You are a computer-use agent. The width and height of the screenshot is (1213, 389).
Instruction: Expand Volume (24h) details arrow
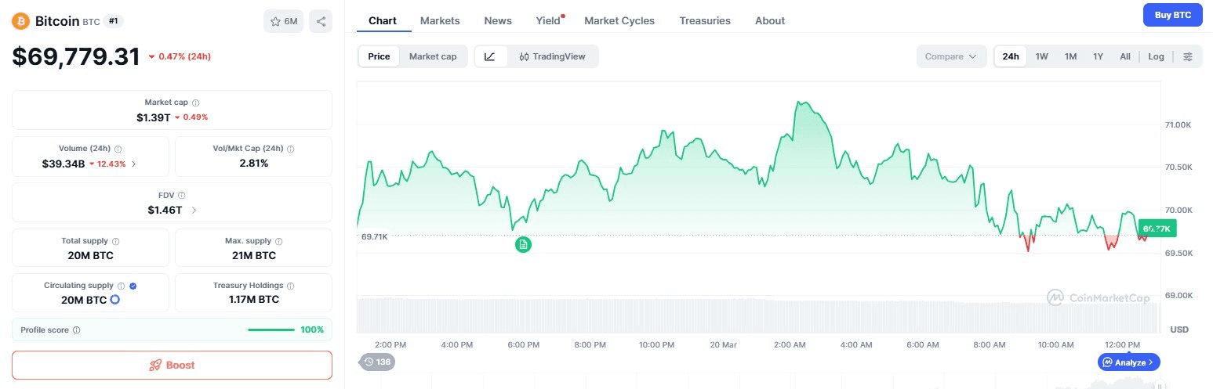tap(133, 164)
